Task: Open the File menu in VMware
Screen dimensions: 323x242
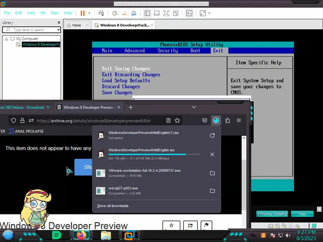Action: [x=7, y=13]
